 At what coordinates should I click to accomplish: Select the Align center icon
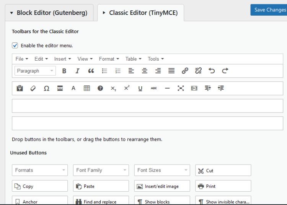coord(145,71)
